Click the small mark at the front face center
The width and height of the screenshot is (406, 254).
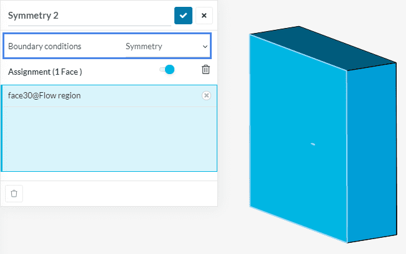(x=313, y=144)
